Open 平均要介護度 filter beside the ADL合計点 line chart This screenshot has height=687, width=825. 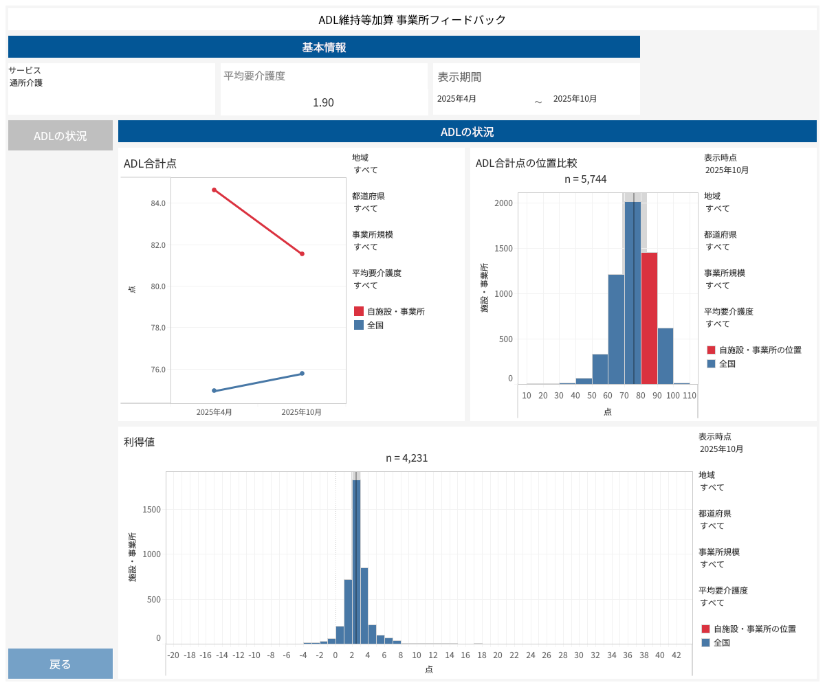pyautogui.click(x=366, y=285)
